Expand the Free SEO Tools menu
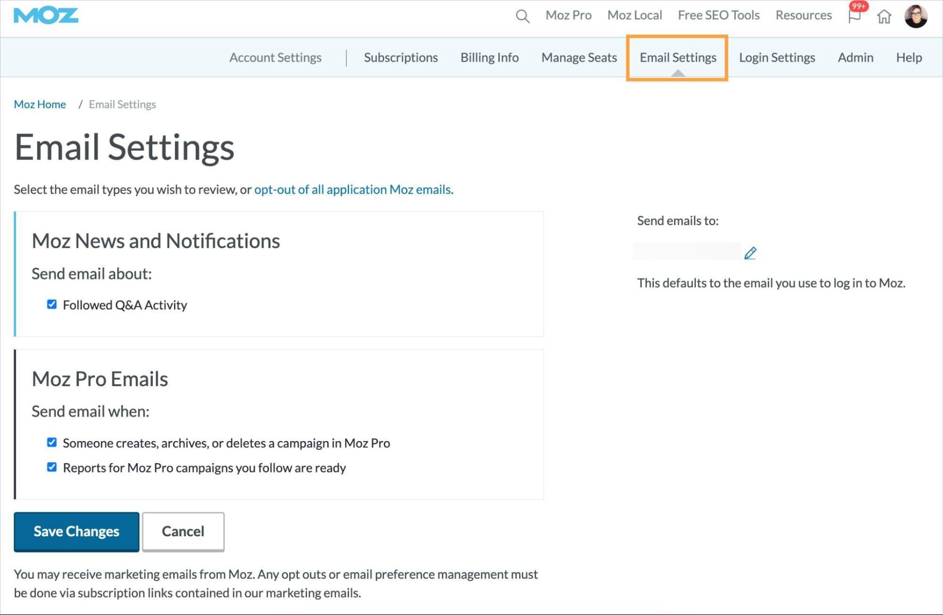Image resolution: width=943 pixels, height=615 pixels. click(x=718, y=15)
